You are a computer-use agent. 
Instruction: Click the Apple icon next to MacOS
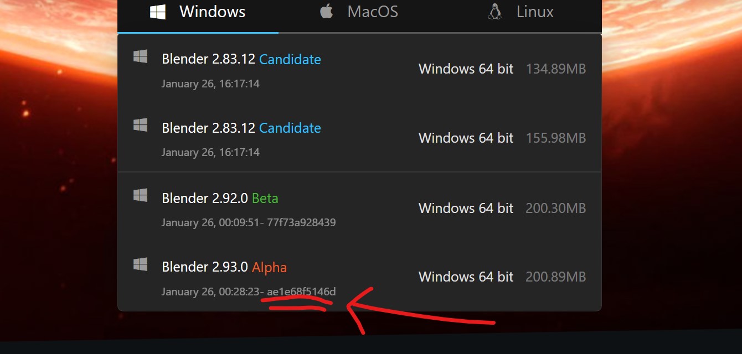coord(326,11)
